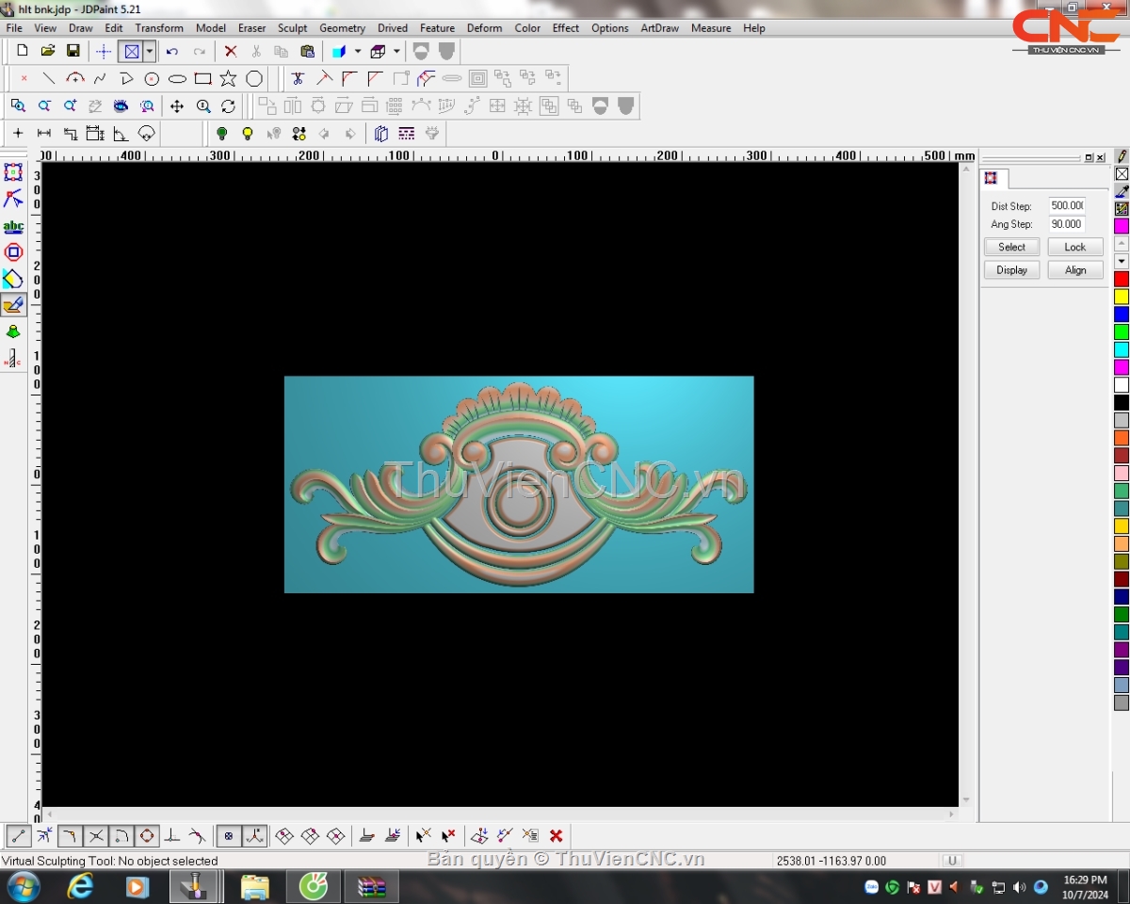Image resolution: width=1130 pixels, height=904 pixels.
Task: Open dropdown arrow beside wireframe box icon
Action: pos(396,51)
